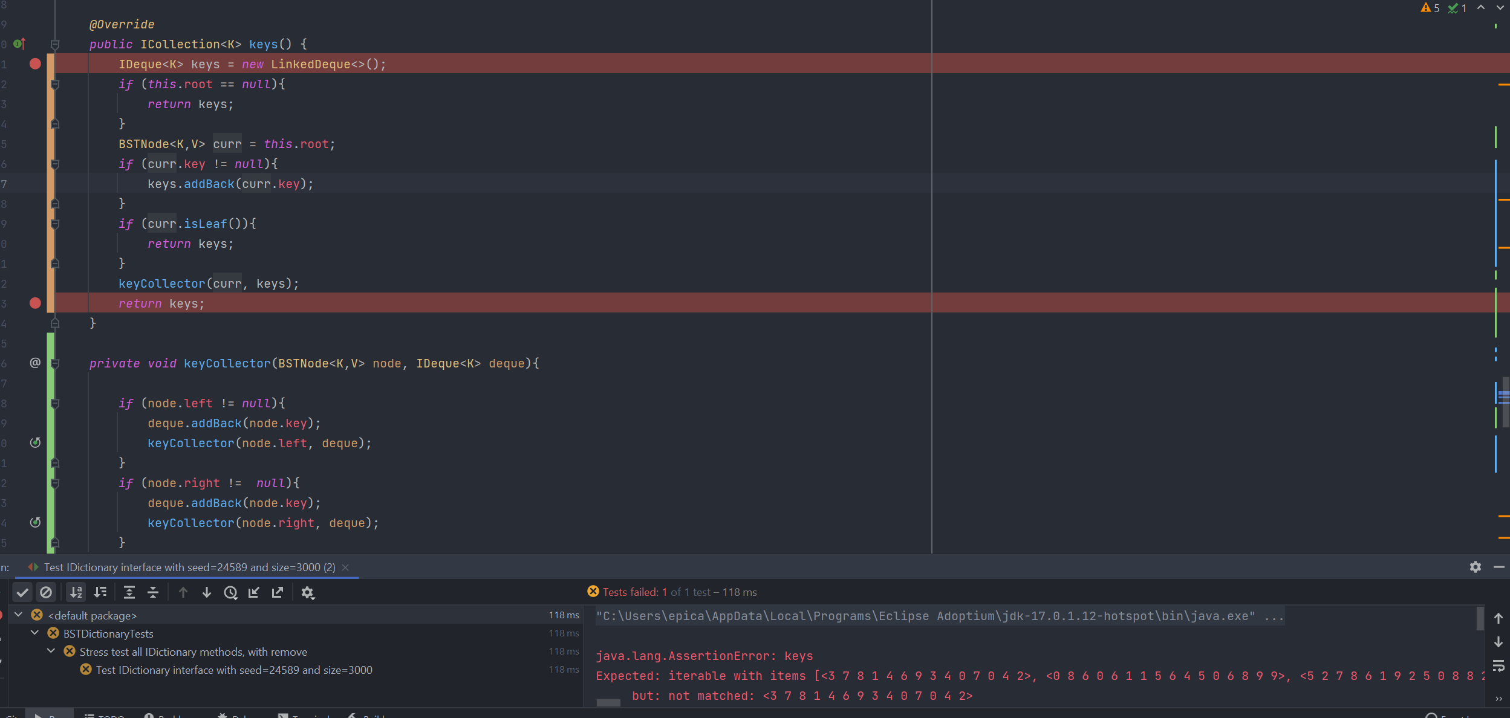Collapse BSTDictionaryTests tree node
This screenshot has height=718, width=1510.
[35, 633]
